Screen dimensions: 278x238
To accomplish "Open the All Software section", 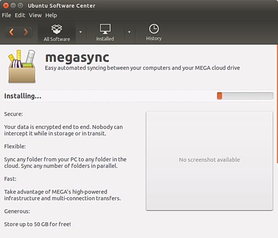I will click(x=57, y=33).
